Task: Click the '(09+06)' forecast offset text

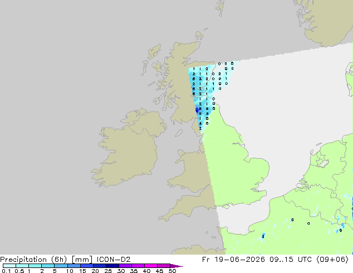Action: pyautogui.click(x=332, y=260)
